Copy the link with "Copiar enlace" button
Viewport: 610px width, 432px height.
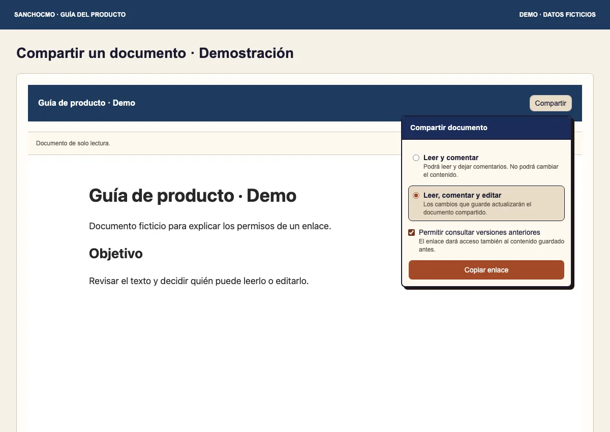486,270
